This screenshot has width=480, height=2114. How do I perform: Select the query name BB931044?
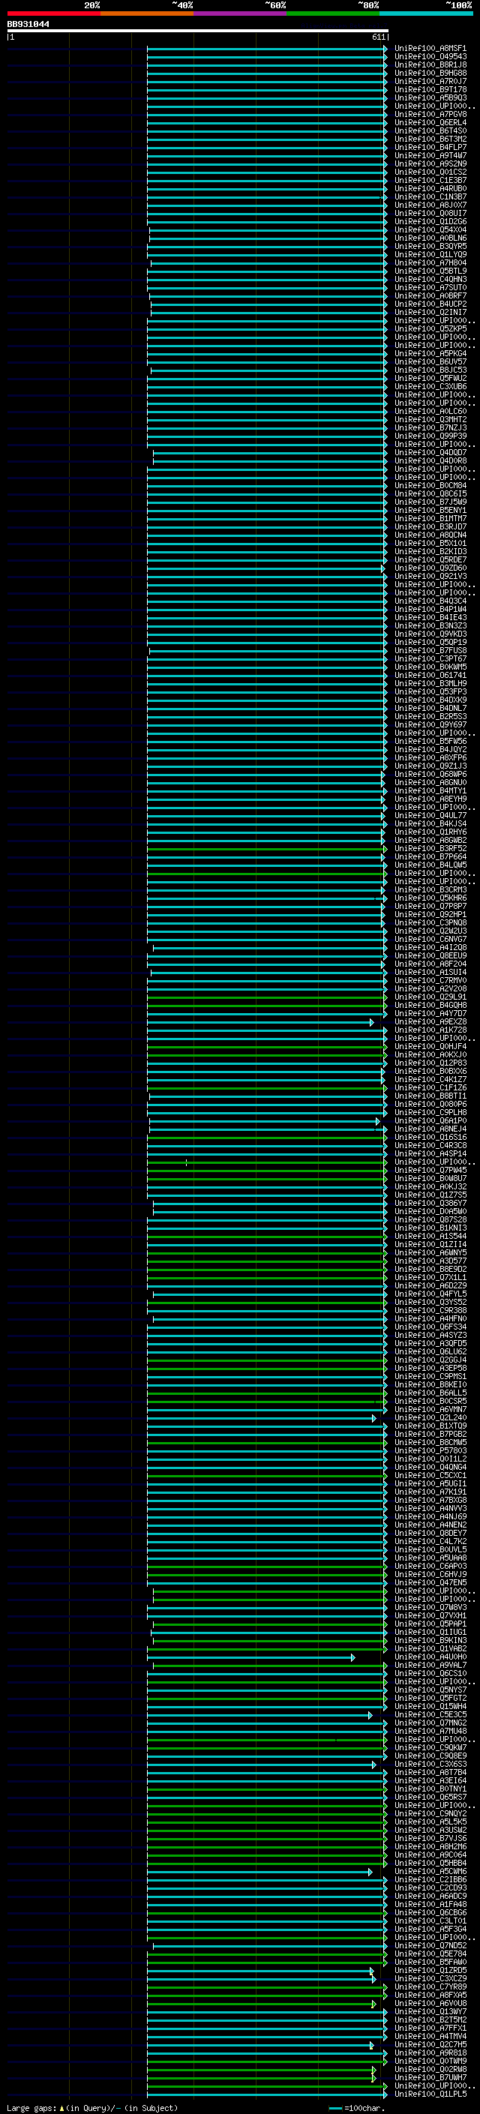(28, 24)
